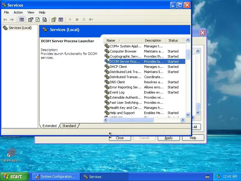Maximize the Services window
Screen dimensions: 241x181
[x=180, y=5]
